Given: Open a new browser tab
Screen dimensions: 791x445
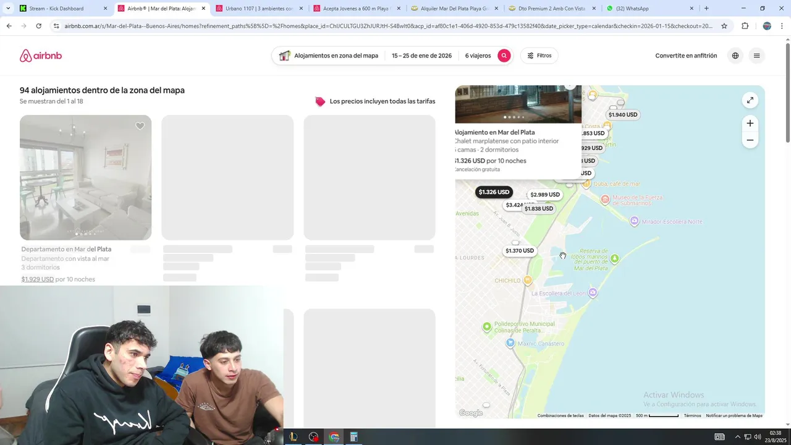Looking at the screenshot, I should pos(706,9).
